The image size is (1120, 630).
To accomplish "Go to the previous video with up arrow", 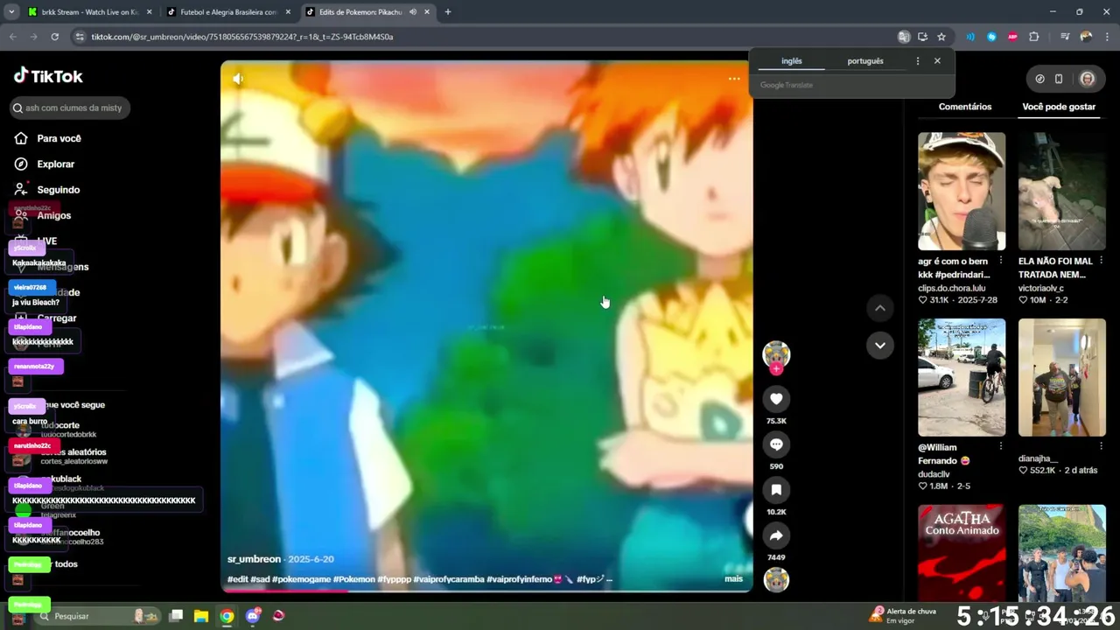I will coord(880,308).
